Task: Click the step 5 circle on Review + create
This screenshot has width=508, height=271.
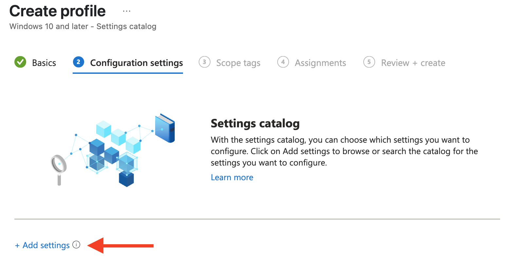Action: click(369, 62)
